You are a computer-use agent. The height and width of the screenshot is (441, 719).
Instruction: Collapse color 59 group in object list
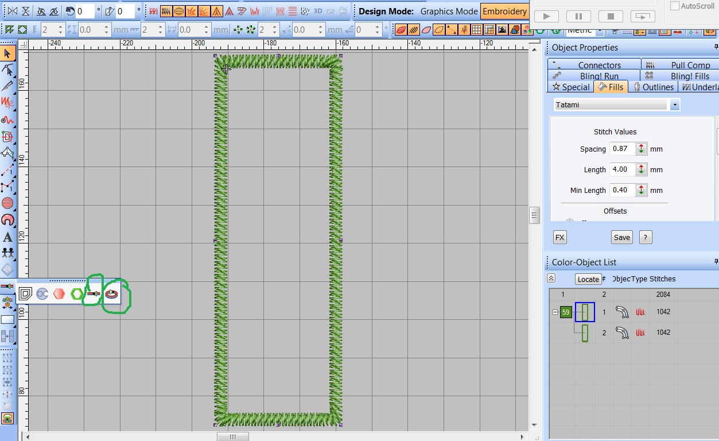[555, 312]
